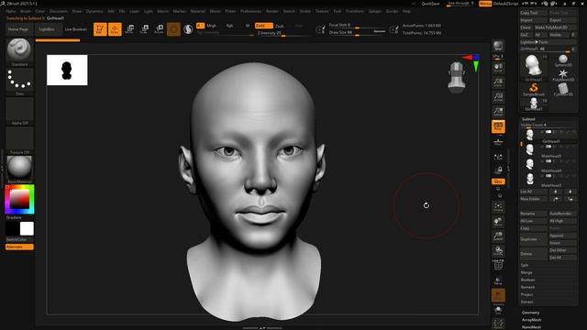This screenshot has height=330, width=587.
Task: Click the Export tool button
Action: pos(562,20)
